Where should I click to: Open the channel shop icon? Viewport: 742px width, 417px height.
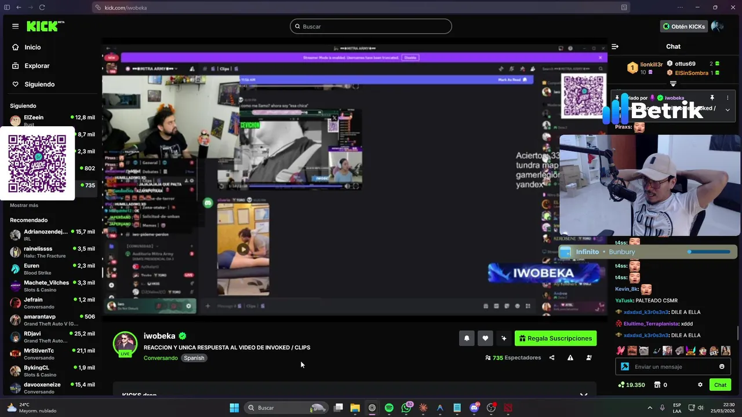pyautogui.click(x=657, y=385)
